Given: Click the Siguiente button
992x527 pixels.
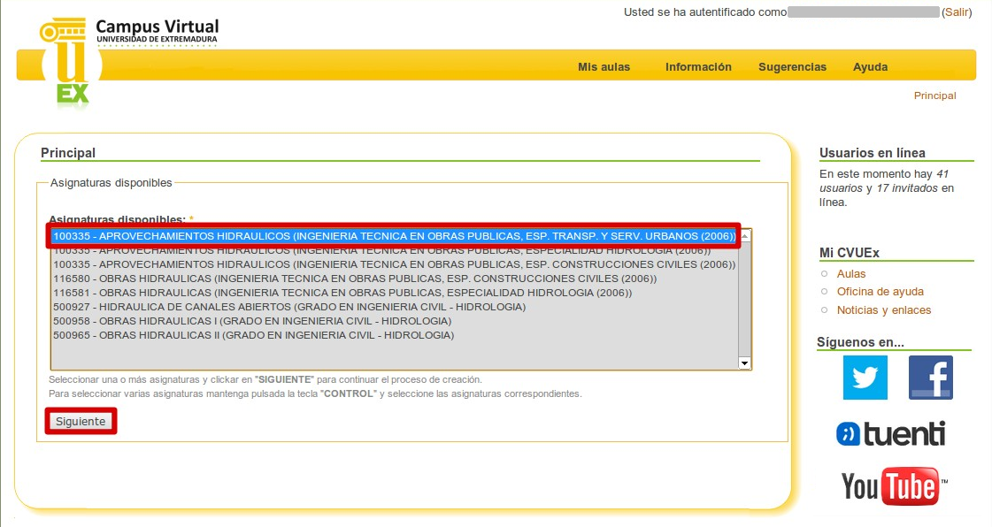Looking at the screenshot, I should pos(81,422).
